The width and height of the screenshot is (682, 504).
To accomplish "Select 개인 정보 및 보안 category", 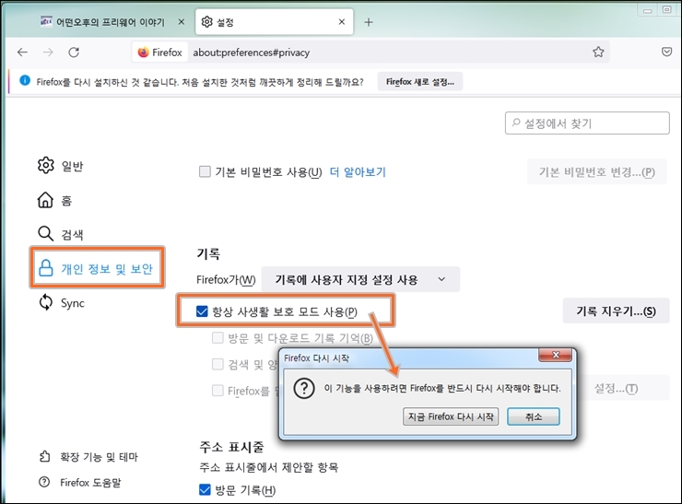I will pos(97,268).
